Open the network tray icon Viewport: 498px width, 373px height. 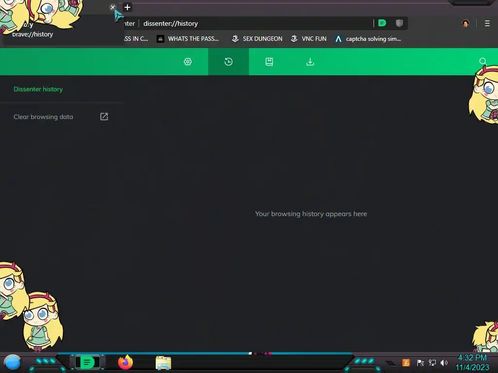[432, 362]
